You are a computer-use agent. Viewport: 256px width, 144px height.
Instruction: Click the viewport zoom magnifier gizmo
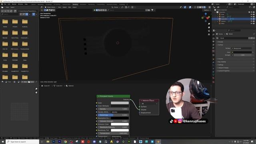tap(209, 24)
